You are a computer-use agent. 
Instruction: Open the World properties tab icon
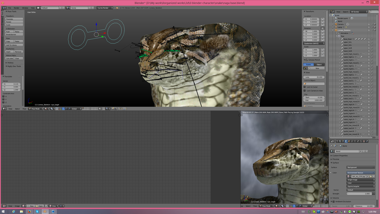346,141
